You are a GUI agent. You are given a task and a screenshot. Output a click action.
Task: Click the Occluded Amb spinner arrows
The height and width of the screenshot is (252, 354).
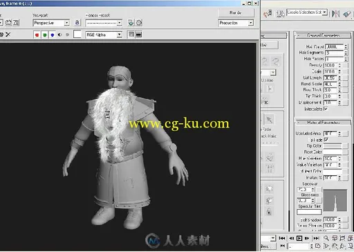point(339,134)
